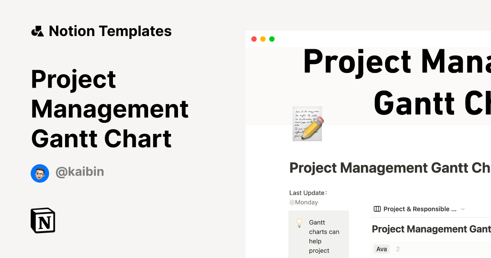Click the red traffic light dot

[x=254, y=39]
